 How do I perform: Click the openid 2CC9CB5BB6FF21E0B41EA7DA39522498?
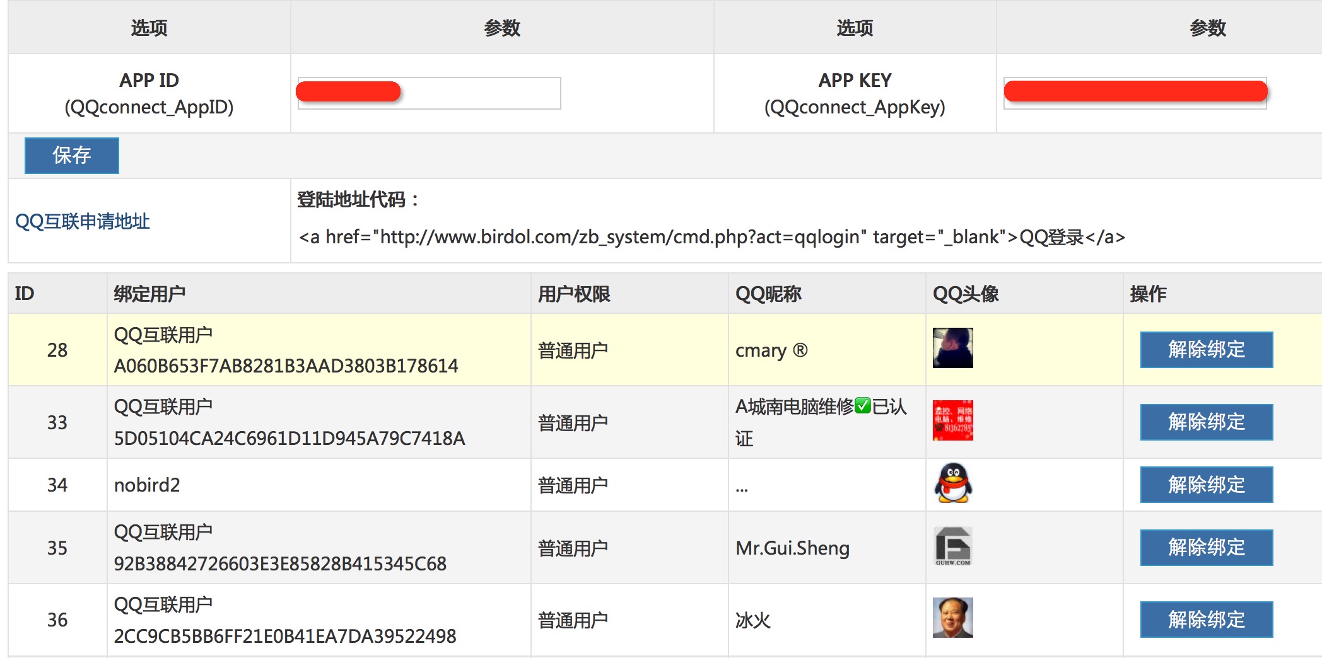285,637
